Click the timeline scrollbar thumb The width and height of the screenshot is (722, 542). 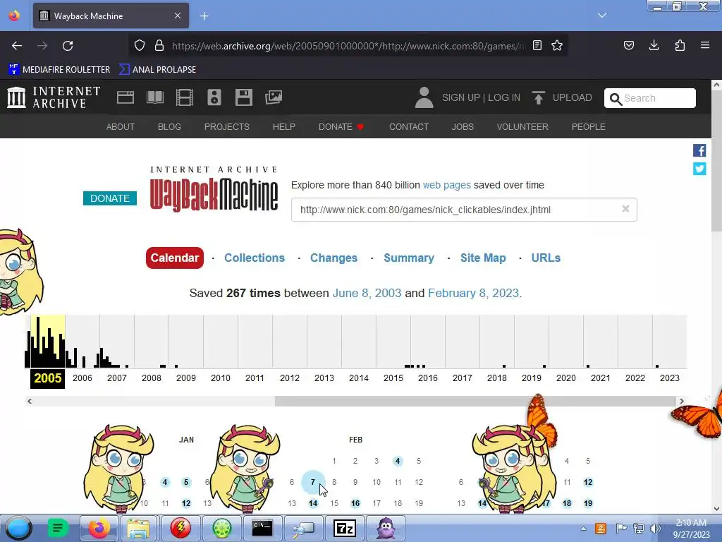pos(475,401)
